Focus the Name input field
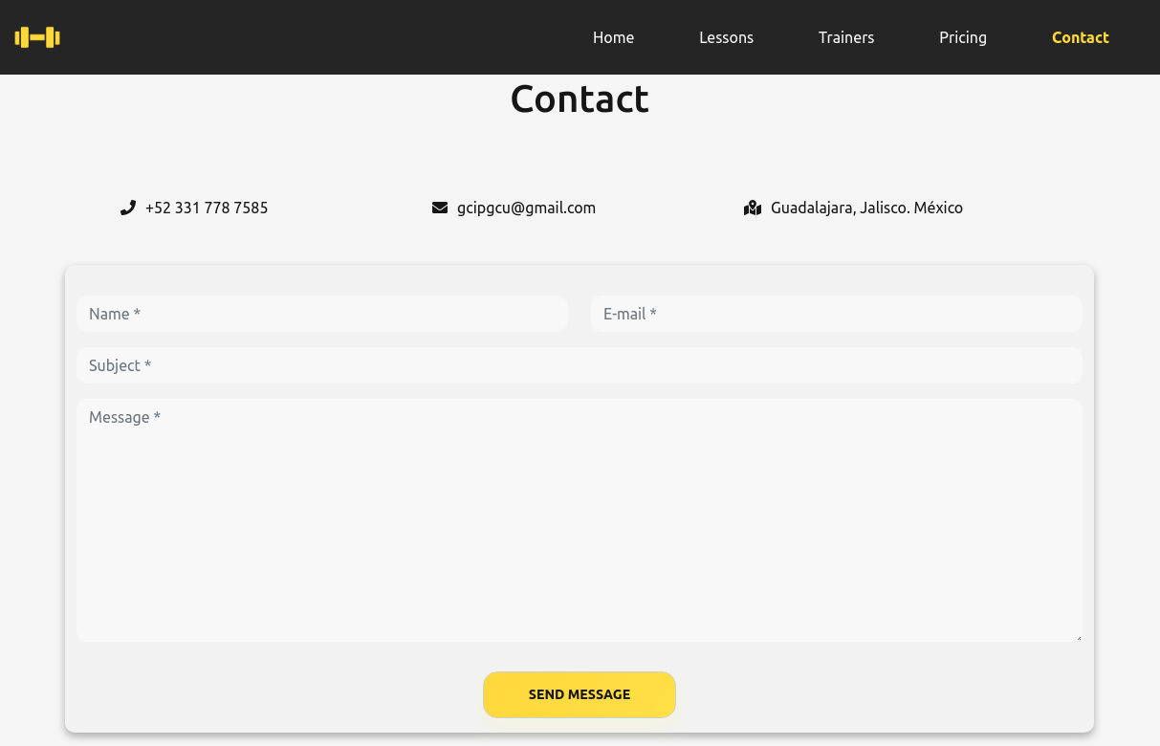 point(322,314)
